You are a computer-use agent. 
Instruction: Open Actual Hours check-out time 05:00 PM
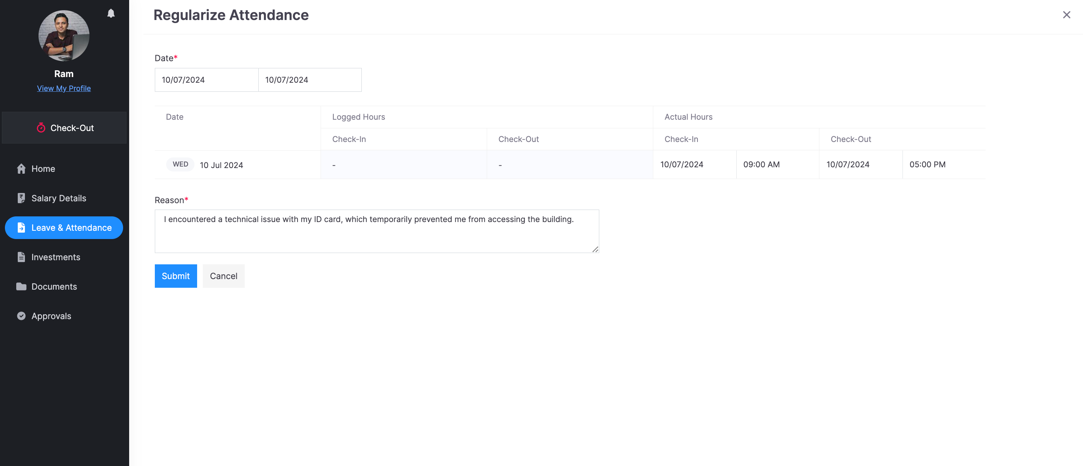(943, 164)
